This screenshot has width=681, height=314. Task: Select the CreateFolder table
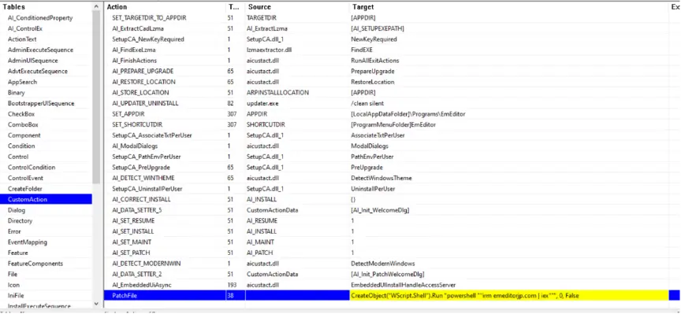24,189
